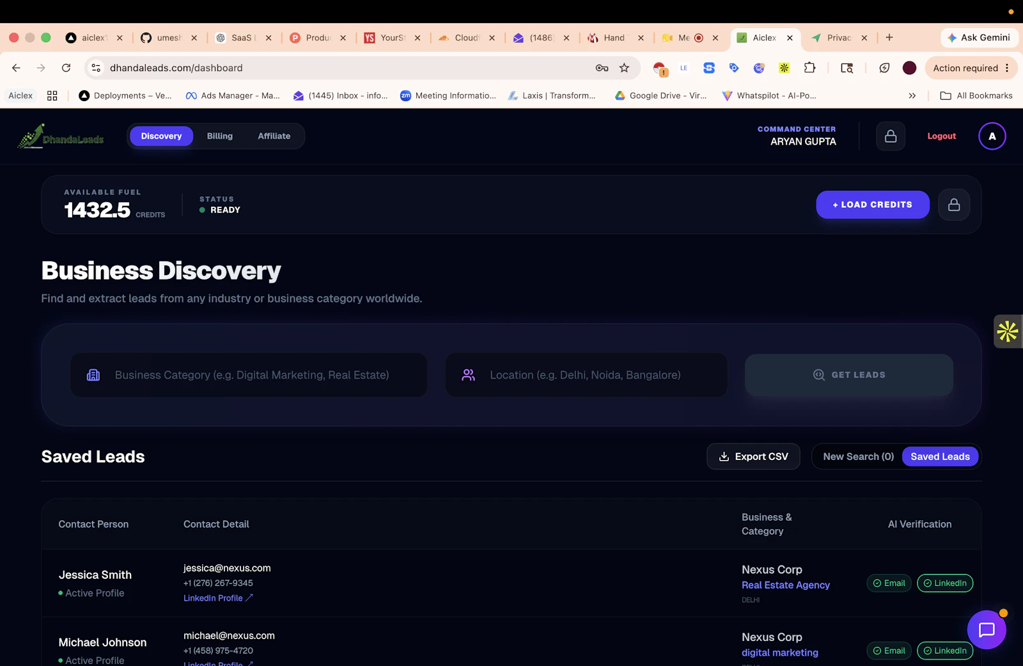Switch to the Billing tab
This screenshot has height=666, width=1023.
tap(220, 136)
